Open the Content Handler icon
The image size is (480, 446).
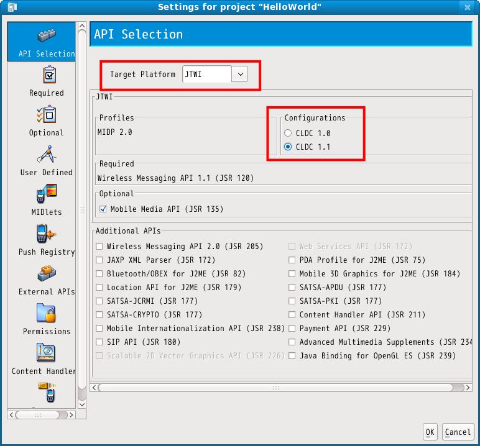pyautogui.click(x=46, y=354)
